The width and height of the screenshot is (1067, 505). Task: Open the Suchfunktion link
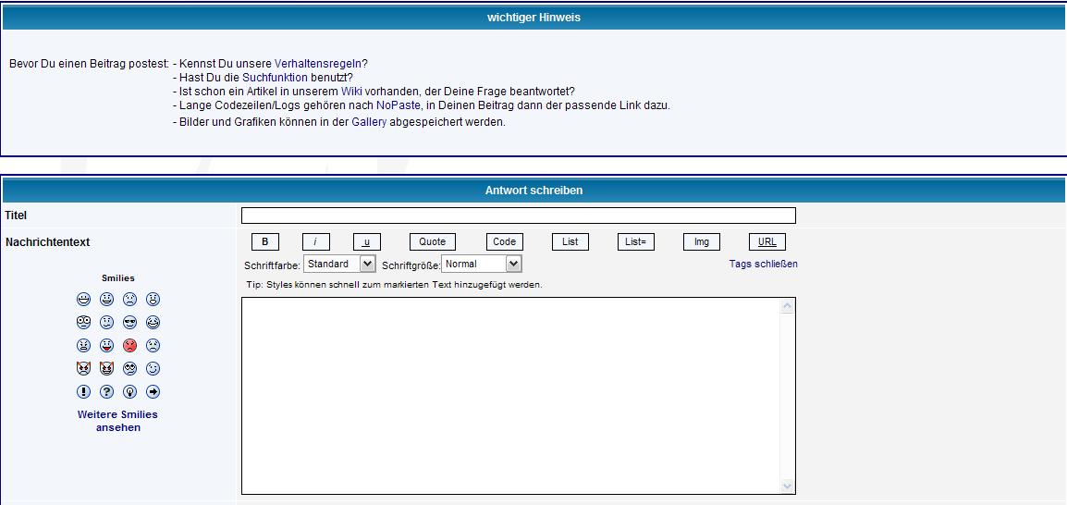pyautogui.click(x=275, y=78)
